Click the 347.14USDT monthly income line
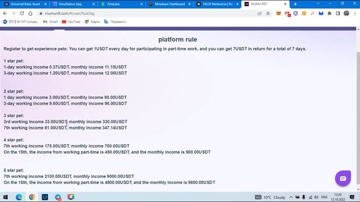The image size is (360, 202). pyautogui.click(x=65, y=128)
